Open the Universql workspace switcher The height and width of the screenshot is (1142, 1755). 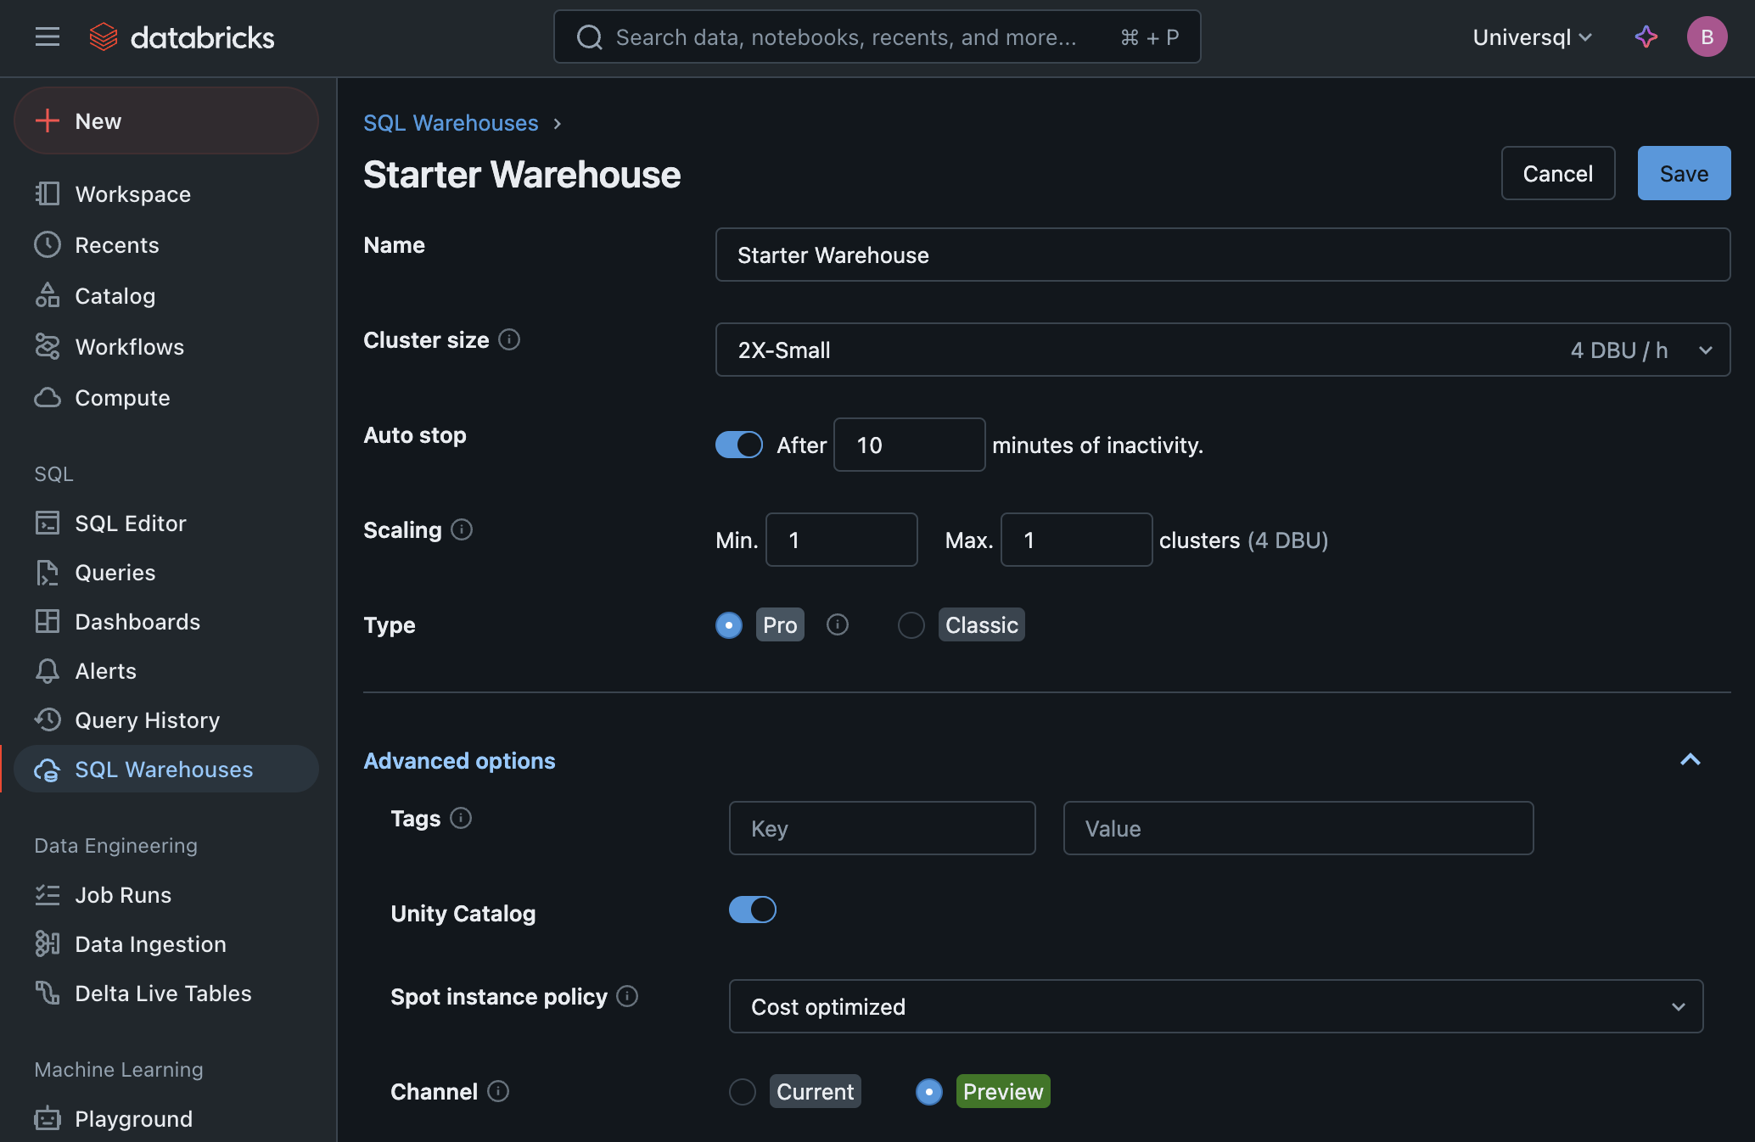1532,37
